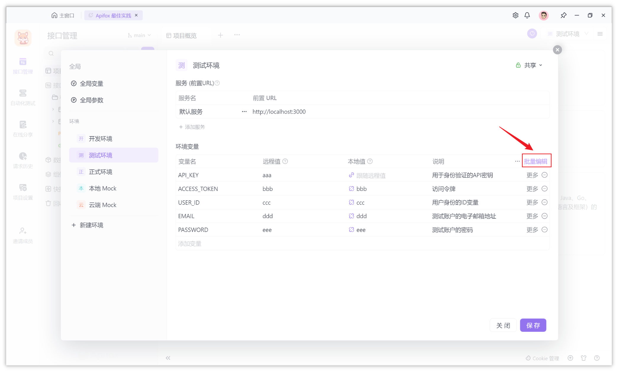619x372 pixels.
Task: Click 更多 for API_KEY row
Action: [532, 175]
